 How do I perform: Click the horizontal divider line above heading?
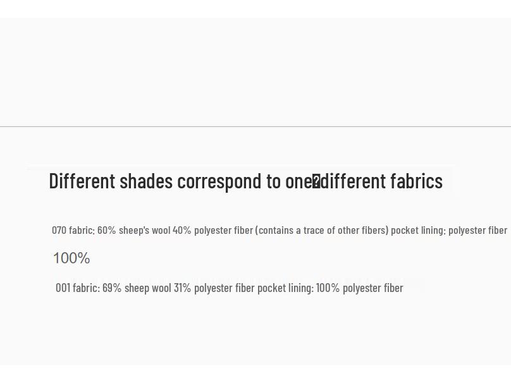click(x=255, y=126)
